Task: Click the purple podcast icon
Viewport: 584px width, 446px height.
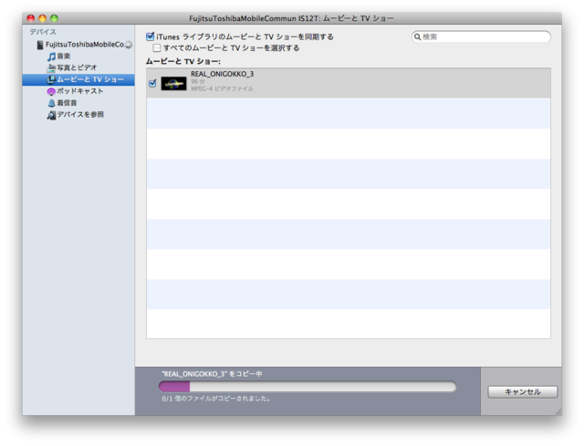Action: 51,91
